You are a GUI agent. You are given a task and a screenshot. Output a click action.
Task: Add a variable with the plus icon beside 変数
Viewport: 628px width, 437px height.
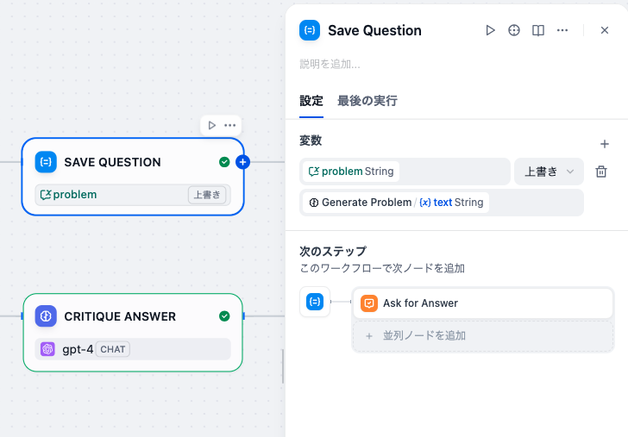(x=605, y=144)
